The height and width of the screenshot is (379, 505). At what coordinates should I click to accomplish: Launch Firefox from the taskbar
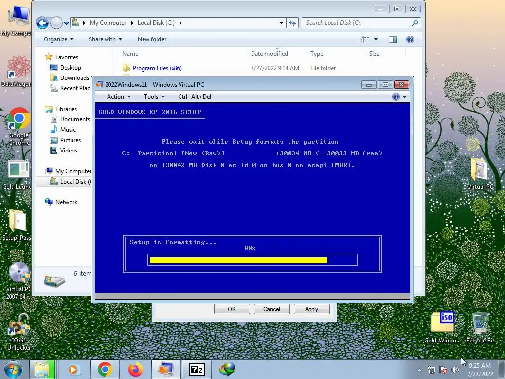135,369
